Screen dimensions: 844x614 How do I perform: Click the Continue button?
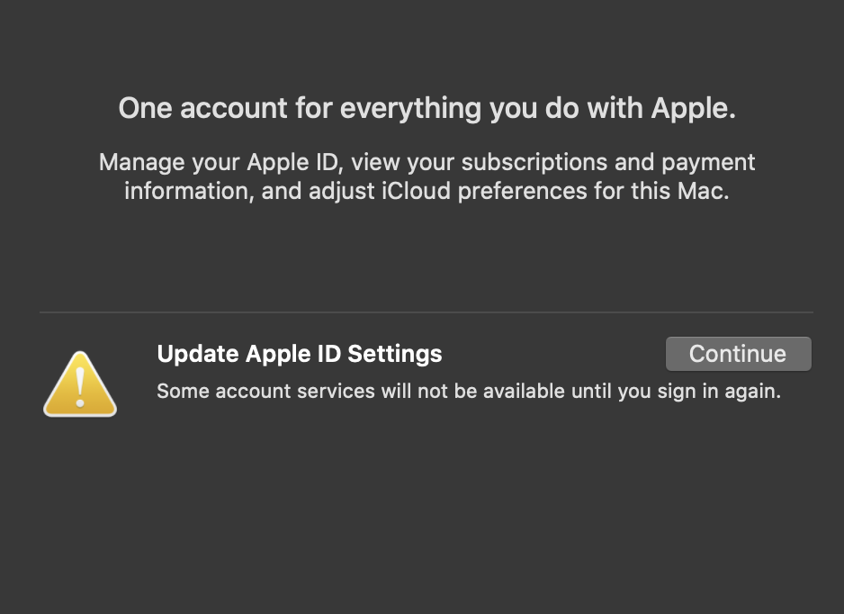738,354
